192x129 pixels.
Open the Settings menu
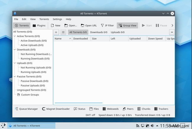[57, 19]
